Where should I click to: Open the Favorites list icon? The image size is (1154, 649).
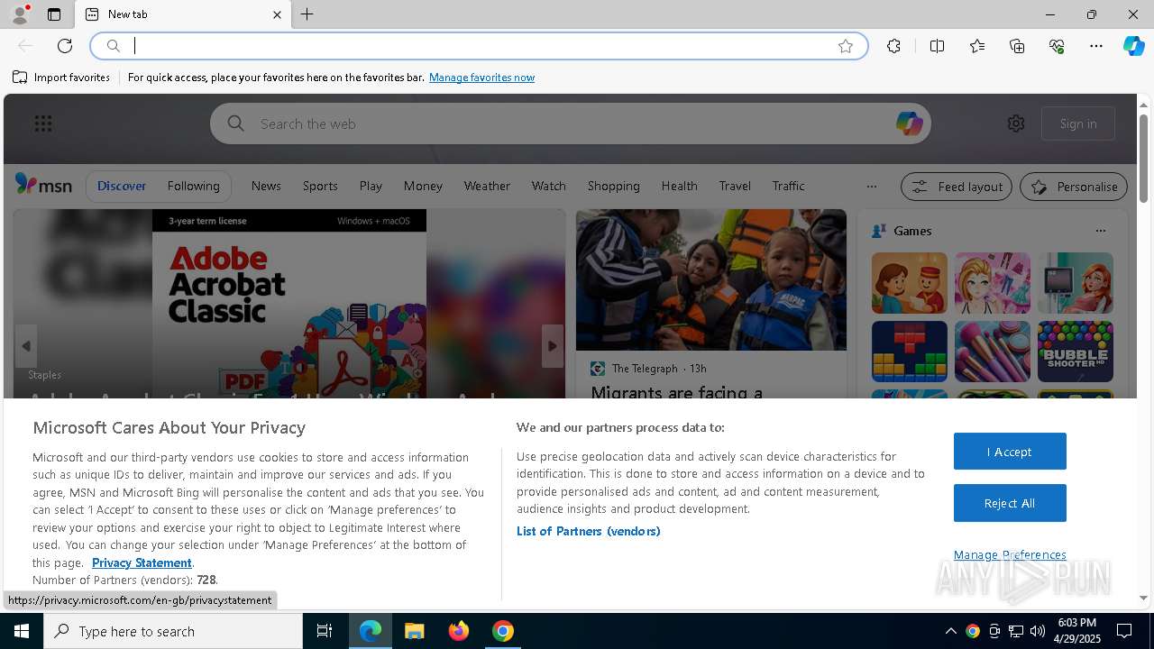coord(977,46)
